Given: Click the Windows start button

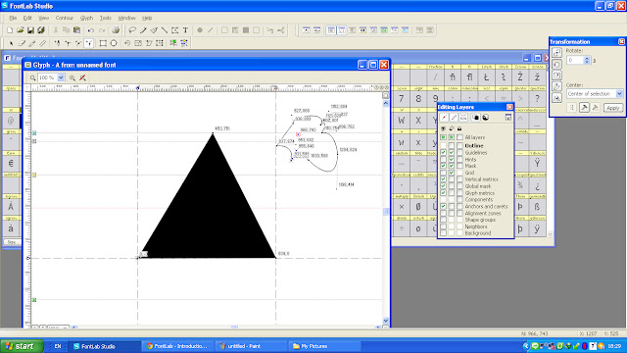Looking at the screenshot, I should coord(22,346).
